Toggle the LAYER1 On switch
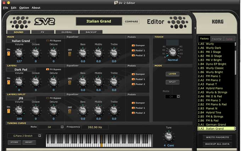 coord(9,82)
